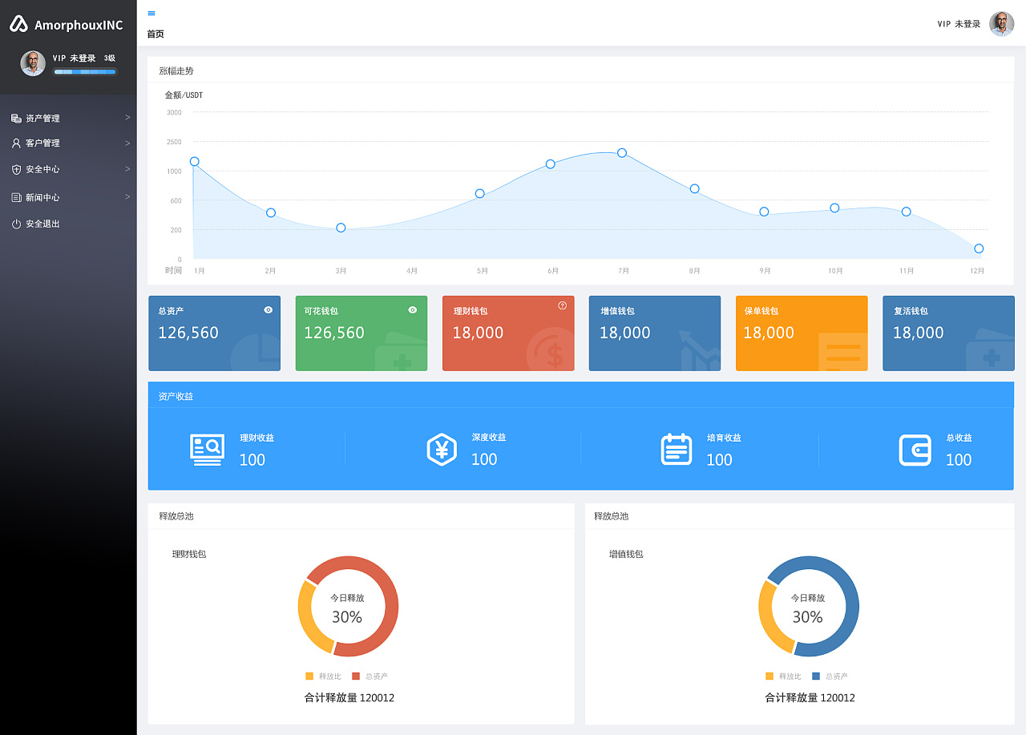Open the 复活钱包 card

click(948, 333)
